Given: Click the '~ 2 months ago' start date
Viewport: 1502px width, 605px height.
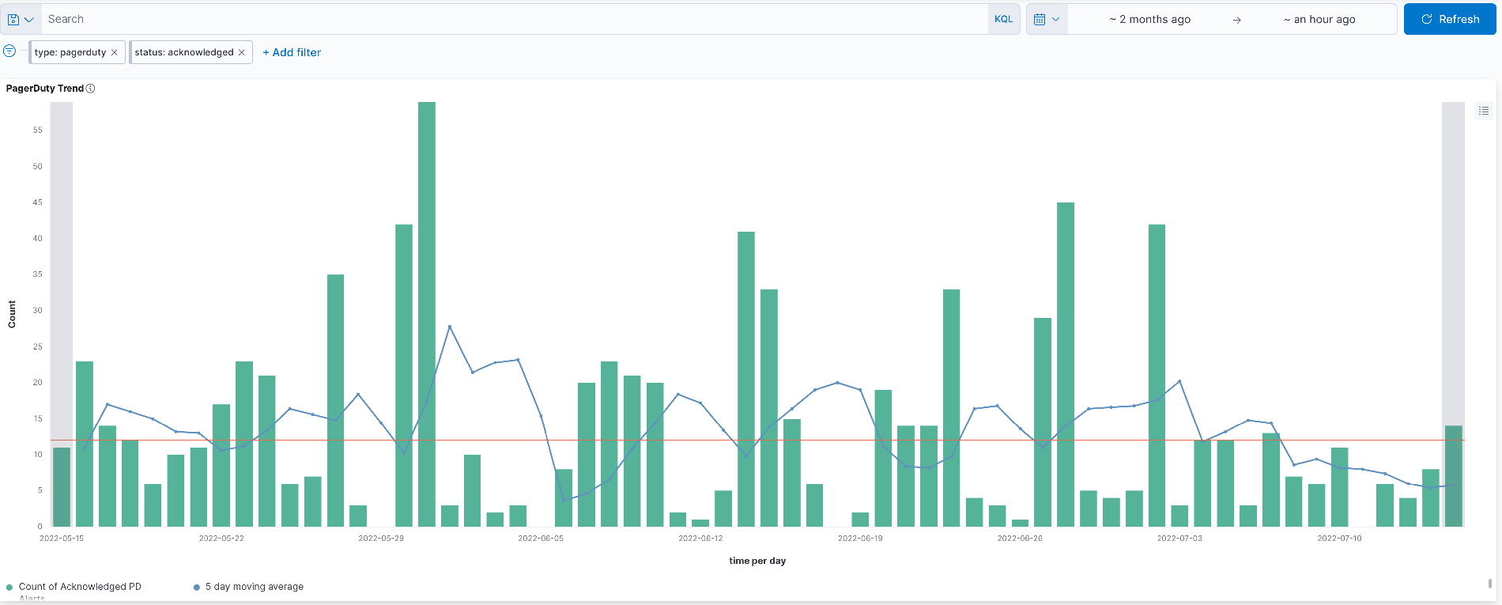Looking at the screenshot, I should (x=1149, y=19).
